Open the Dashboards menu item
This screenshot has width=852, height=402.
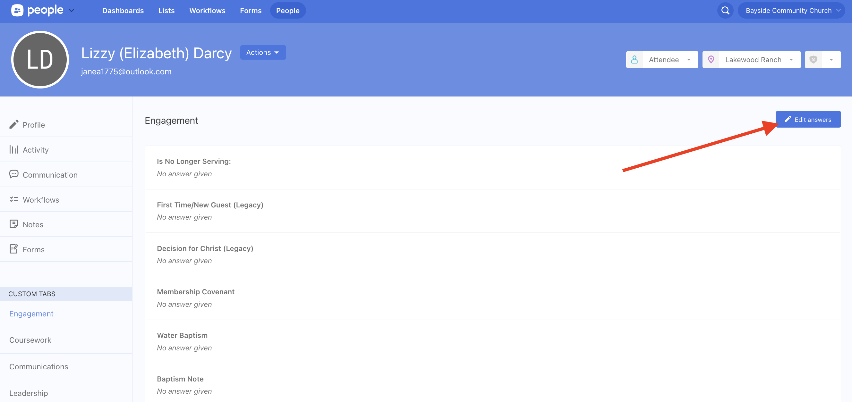point(123,11)
